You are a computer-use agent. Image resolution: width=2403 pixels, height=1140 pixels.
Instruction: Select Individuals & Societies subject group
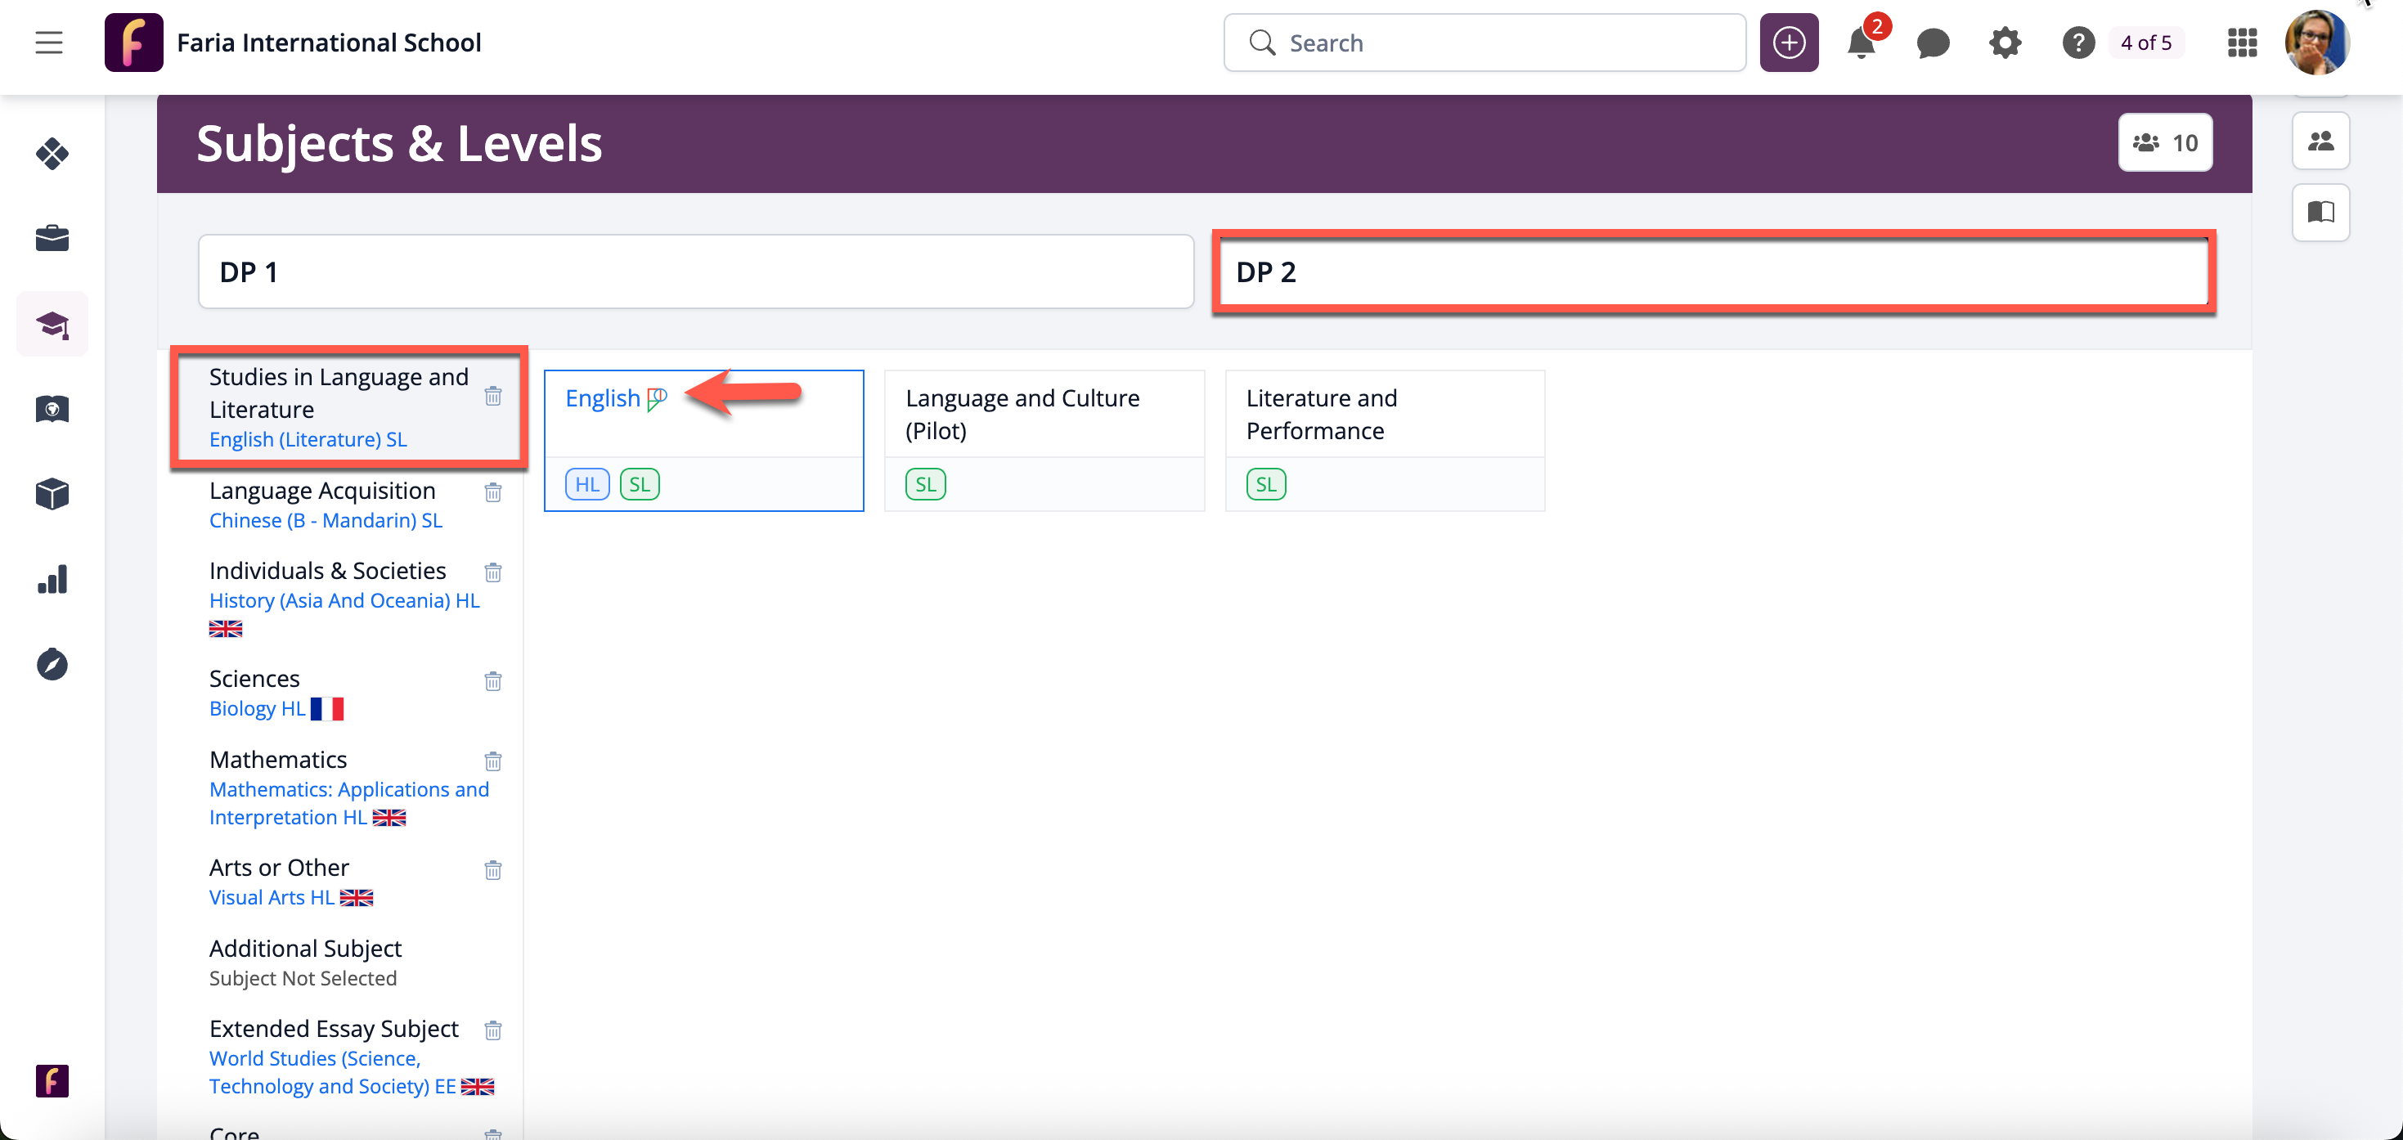pos(327,571)
